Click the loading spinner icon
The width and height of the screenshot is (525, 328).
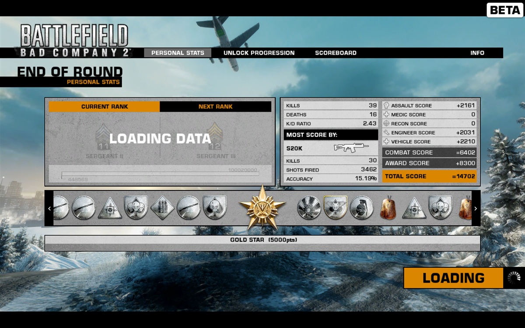point(514,278)
